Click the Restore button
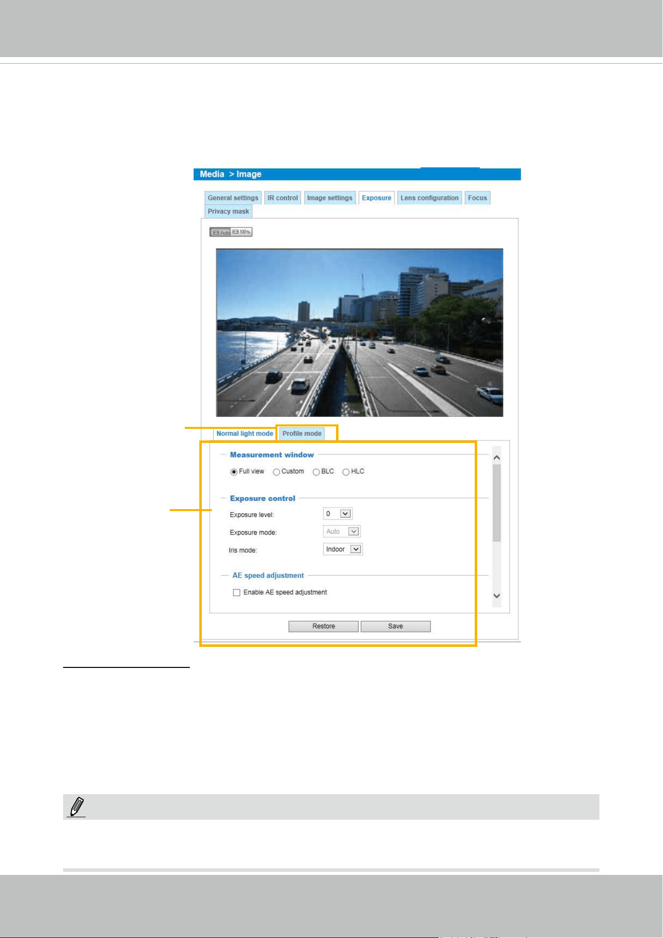Image resolution: width=663 pixels, height=938 pixels. tap(323, 626)
